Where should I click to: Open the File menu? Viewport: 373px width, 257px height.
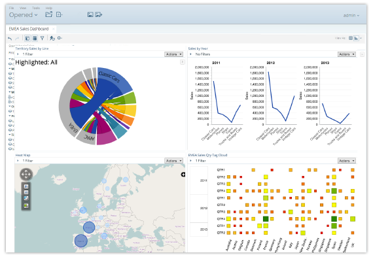coord(11,8)
